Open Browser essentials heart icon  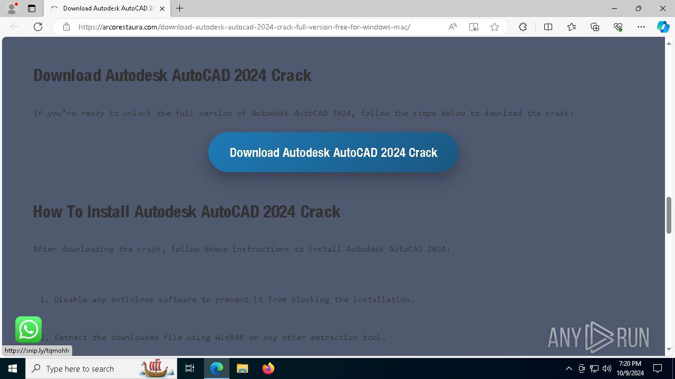tap(618, 27)
